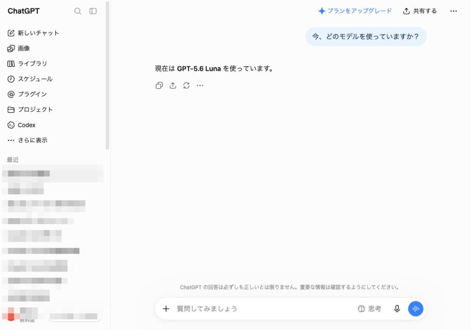Open スケジュール in the sidebar
The height and width of the screenshot is (330, 471).
[30, 79]
